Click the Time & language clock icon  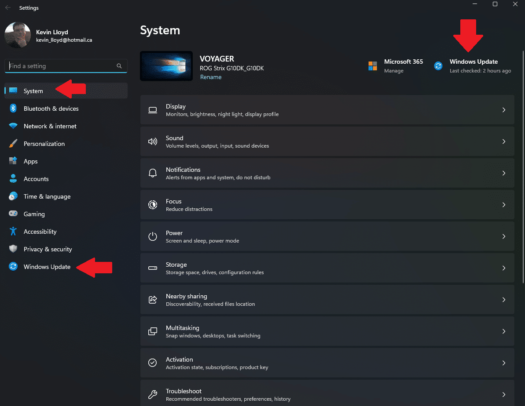point(13,196)
